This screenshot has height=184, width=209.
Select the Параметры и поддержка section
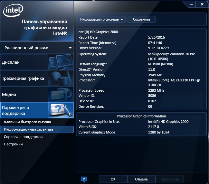[24, 110]
